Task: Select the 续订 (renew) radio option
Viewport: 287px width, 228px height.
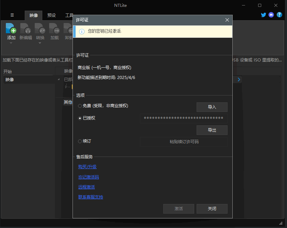Action: point(80,141)
